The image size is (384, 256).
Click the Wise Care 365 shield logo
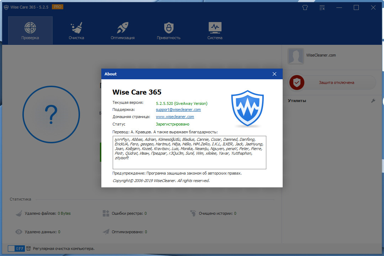(247, 108)
